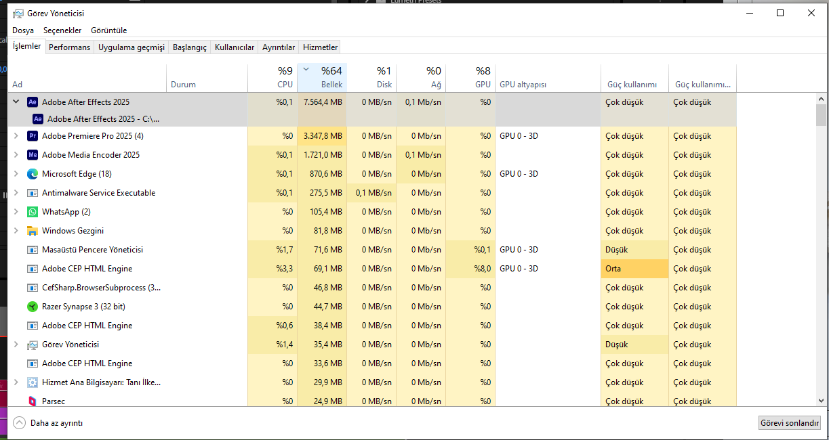Viewport: 829px width, 440px height.
Task: Switch to the Kullanıcılar tab
Action: click(235, 47)
